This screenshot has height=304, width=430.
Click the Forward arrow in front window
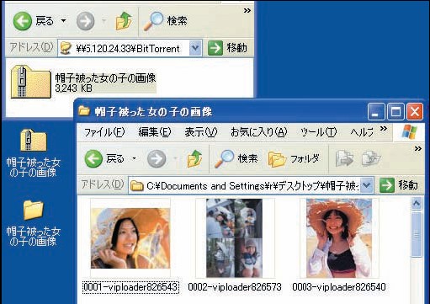coord(157,158)
